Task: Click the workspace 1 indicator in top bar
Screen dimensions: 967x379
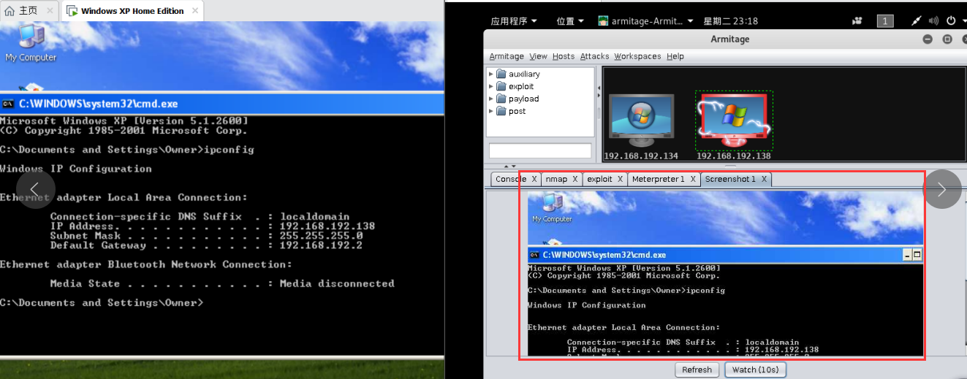Action: tap(885, 21)
